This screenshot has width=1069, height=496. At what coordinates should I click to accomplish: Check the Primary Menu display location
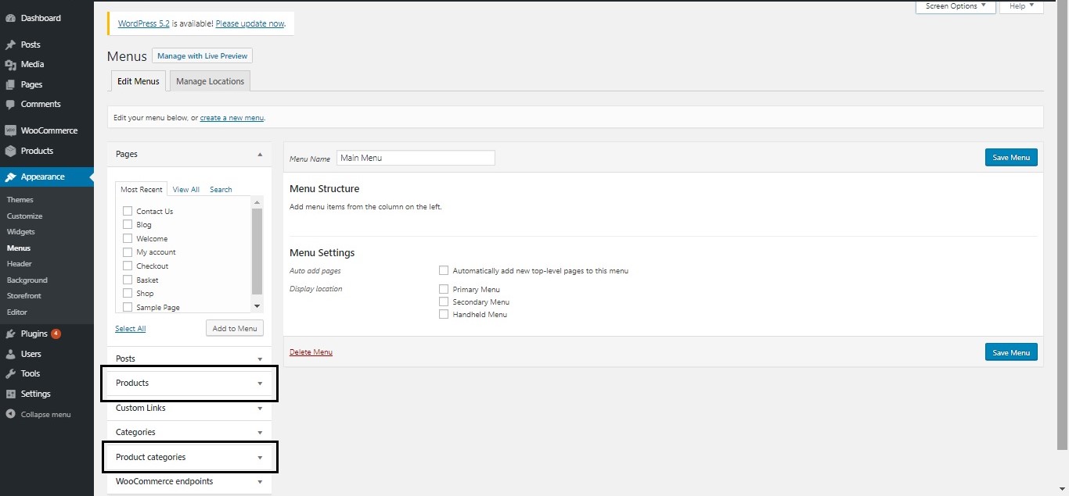(x=444, y=288)
